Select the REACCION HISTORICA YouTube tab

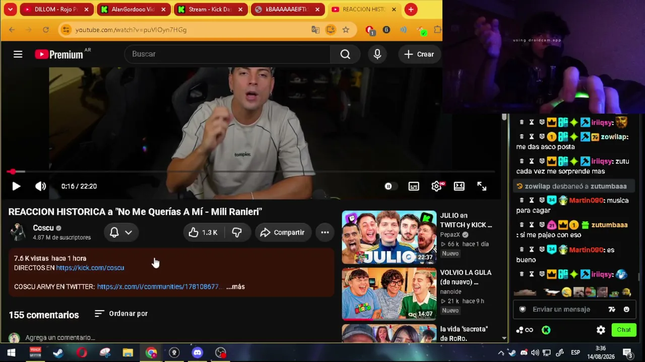click(x=364, y=10)
